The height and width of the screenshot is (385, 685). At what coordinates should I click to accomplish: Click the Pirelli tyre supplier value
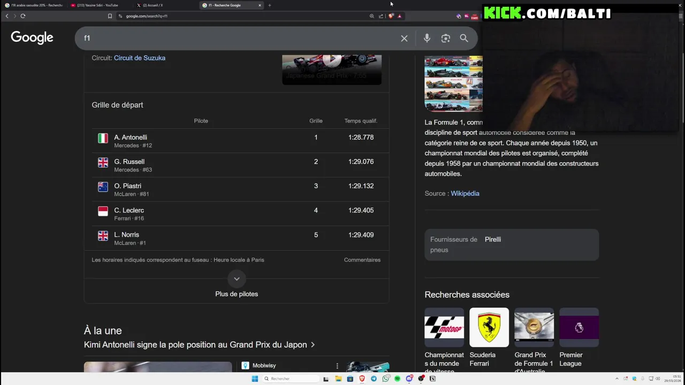pos(493,240)
